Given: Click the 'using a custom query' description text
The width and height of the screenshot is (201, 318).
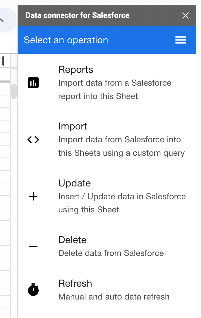Looking at the screenshot, I should tap(144, 153).
